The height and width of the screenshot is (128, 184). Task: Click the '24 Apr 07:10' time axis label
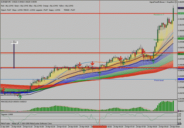(130, 127)
